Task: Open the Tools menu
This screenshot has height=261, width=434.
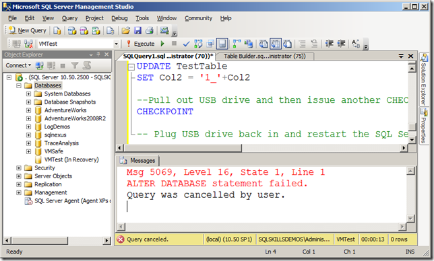Action: pyautogui.click(x=142, y=18)
